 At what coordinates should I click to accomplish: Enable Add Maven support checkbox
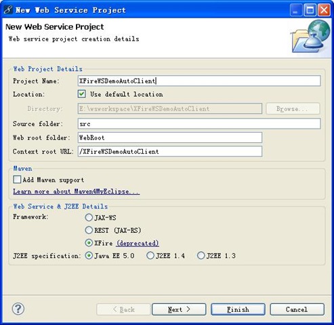(17, 179)
